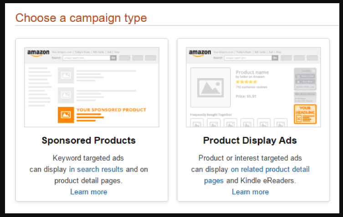The height and width of the screenshot is (217, 343).
Task: Open the "in search results" link
Action: pyautogui.click(x=96, y=169)
